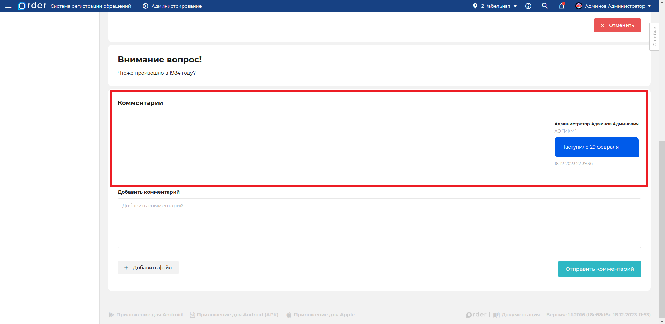The width and height of the screenshot is (665, 324).
Task: Click the Order logo in header
Action: point(32,6)
